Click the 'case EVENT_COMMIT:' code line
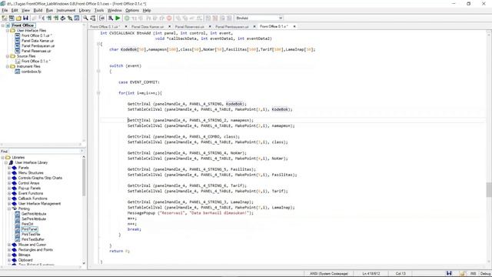This screenshot has width=492, height=277. 139,82
